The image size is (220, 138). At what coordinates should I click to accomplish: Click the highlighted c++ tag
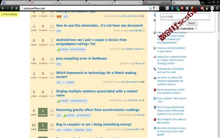[59, 17]
